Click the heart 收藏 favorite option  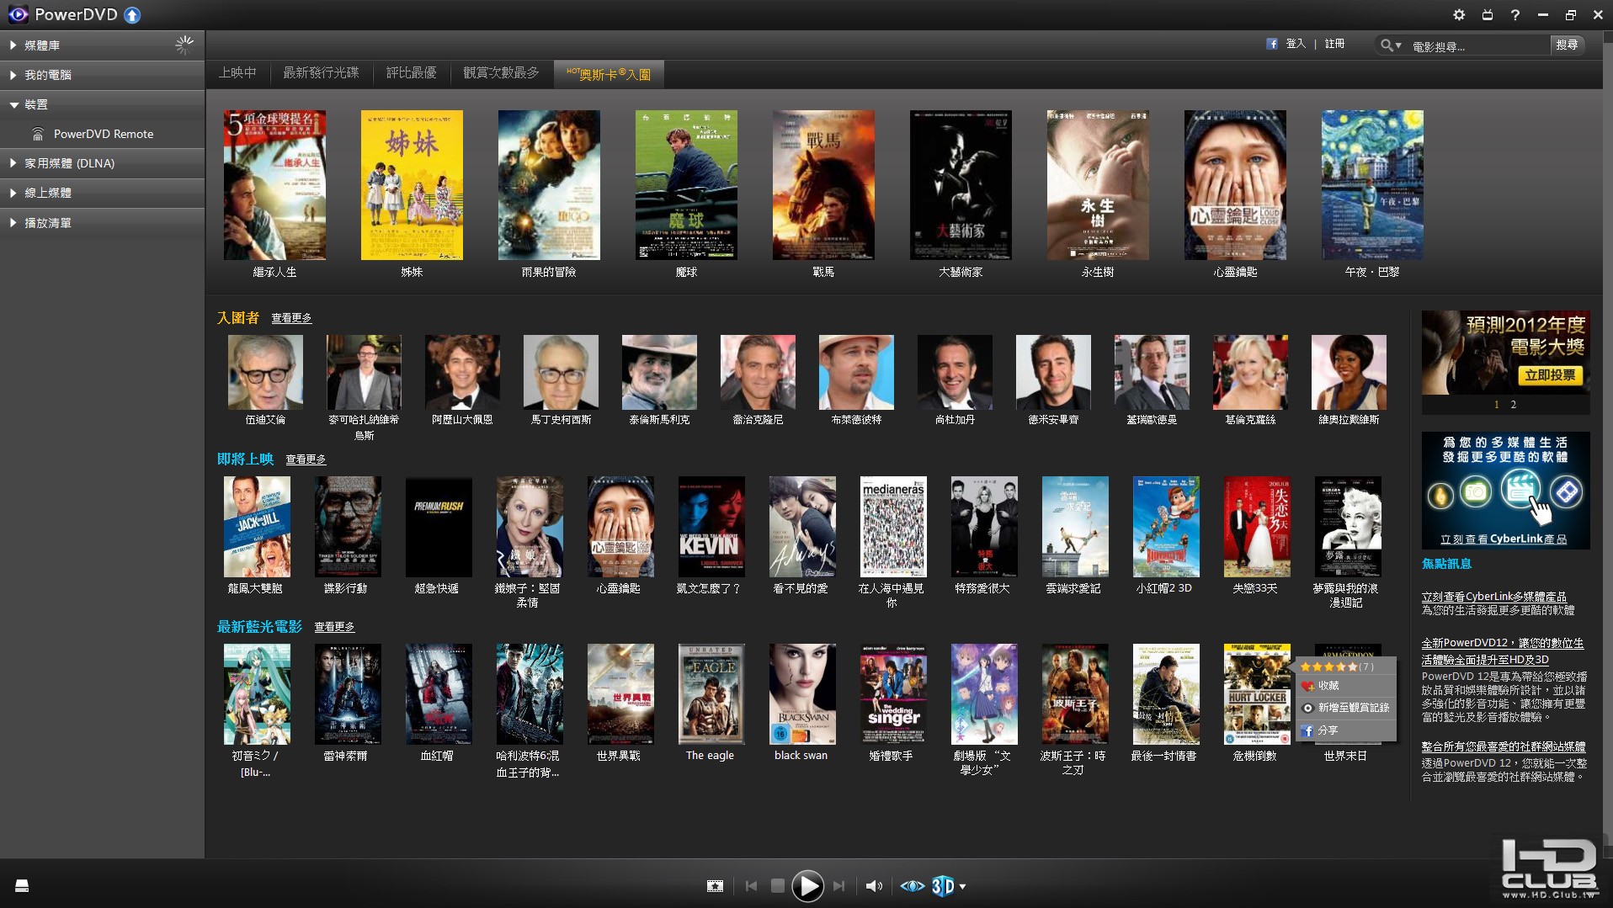tap(1328, 686)
